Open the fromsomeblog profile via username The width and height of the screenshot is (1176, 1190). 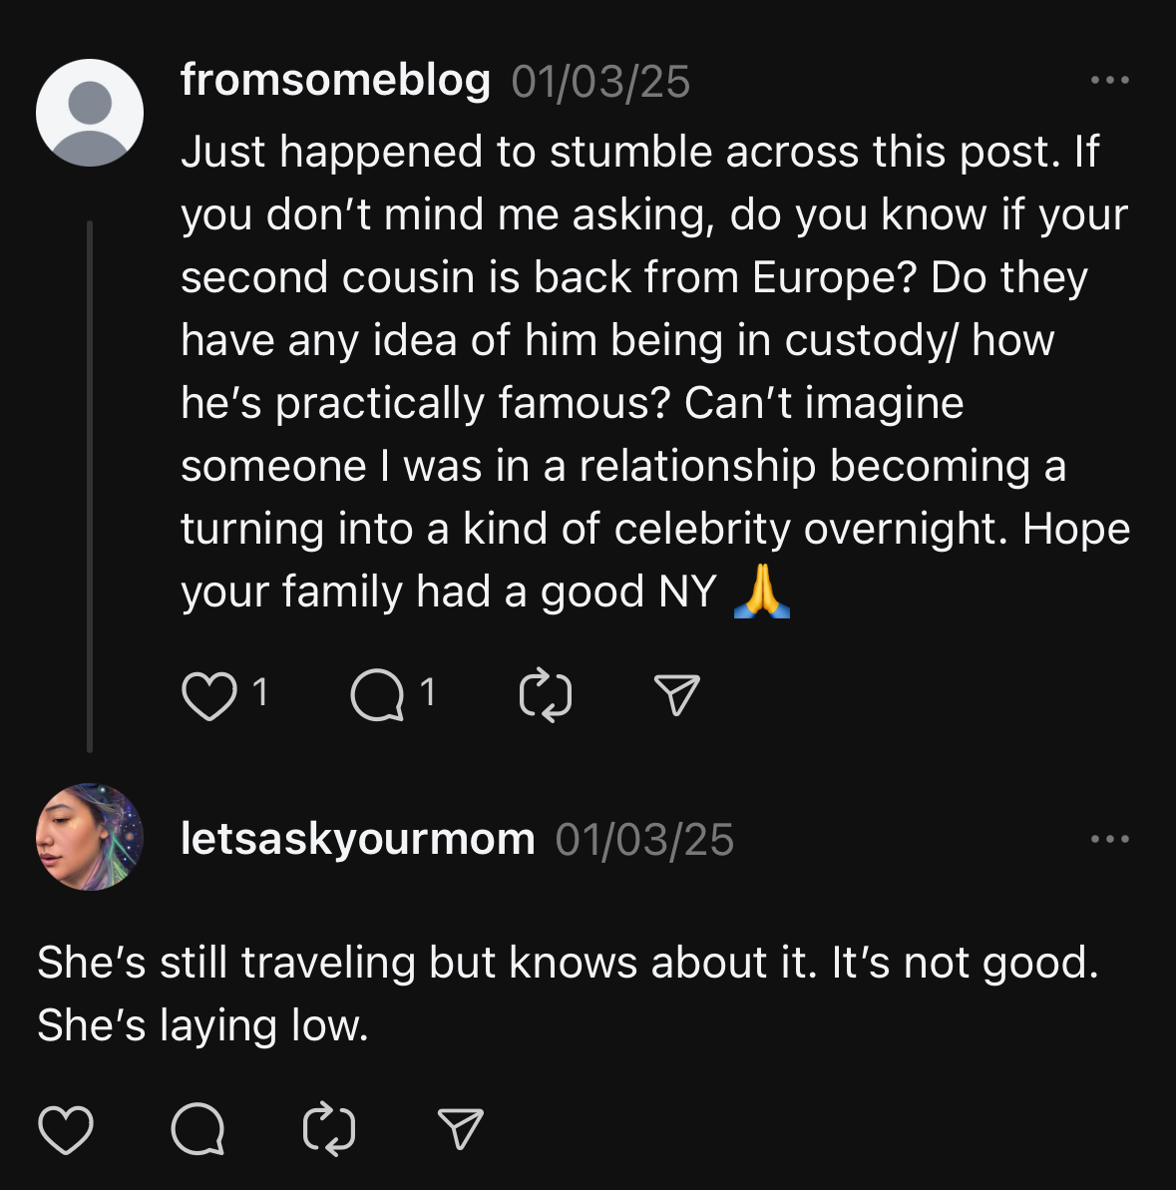point(335,80)
